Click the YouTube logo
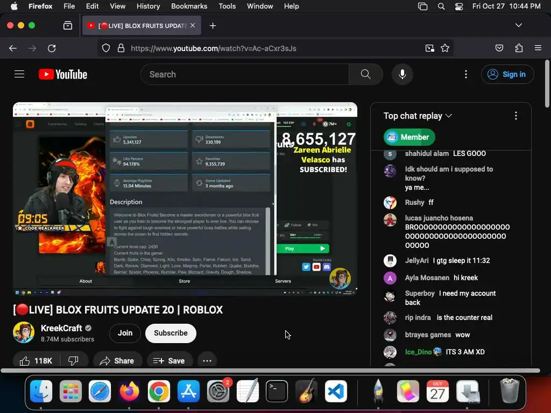The image size is (551, 413). click(63, 74)
